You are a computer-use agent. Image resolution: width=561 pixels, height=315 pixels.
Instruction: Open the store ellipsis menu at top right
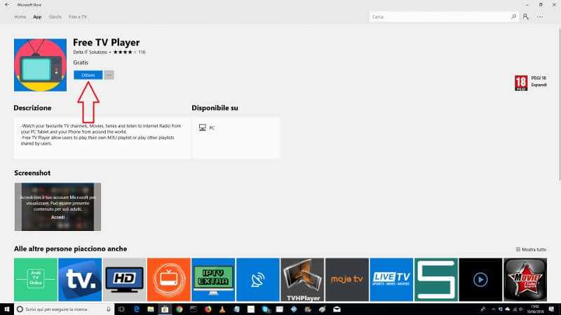click(x=540, y=17)
